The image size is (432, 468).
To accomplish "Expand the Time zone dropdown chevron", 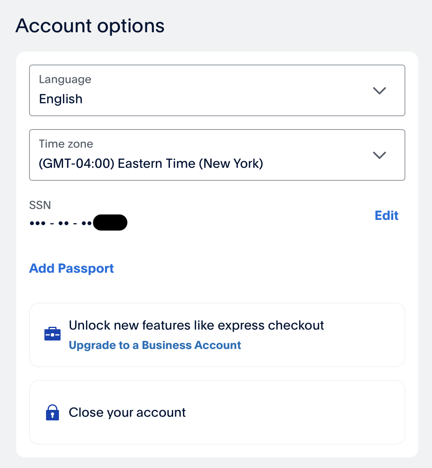I will pyautogui.click(x=380, y=155).
